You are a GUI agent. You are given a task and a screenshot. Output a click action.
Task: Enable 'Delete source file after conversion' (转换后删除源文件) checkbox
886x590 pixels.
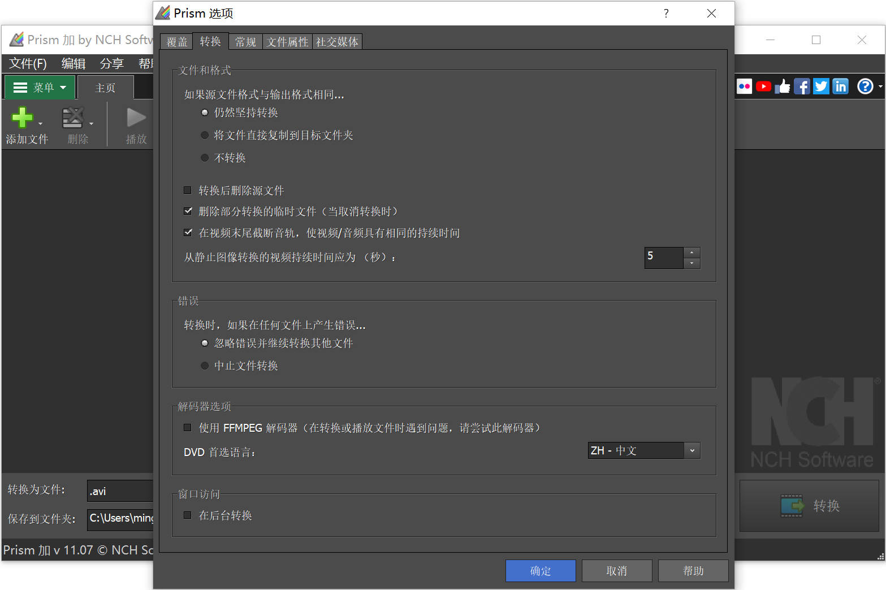[188, 190]
